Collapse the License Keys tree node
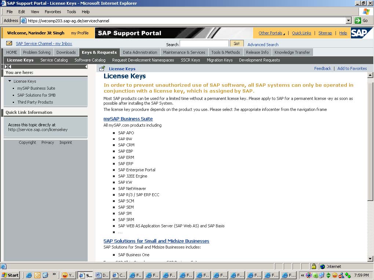This screenshot has width=374, height=280. [x=10, y=81]
